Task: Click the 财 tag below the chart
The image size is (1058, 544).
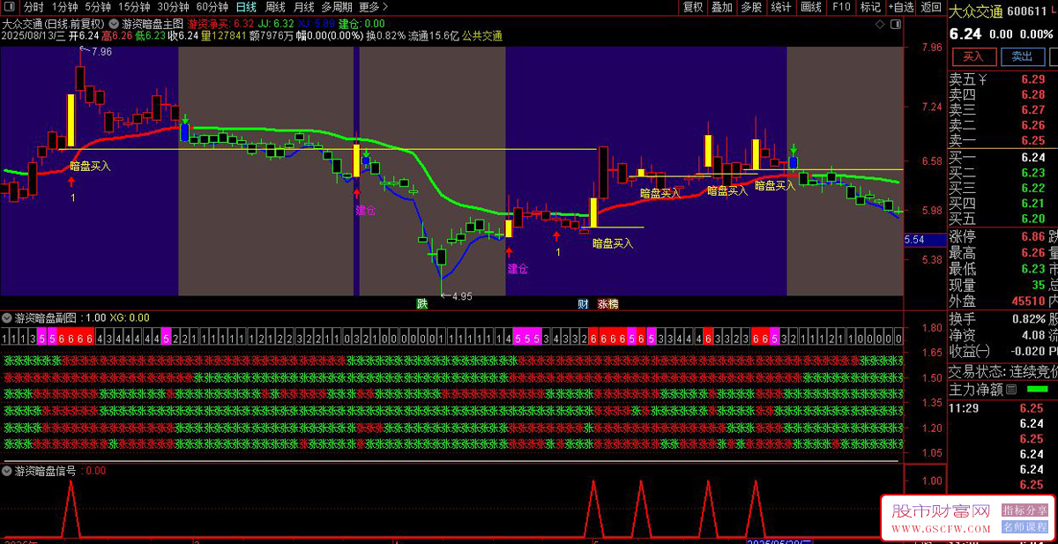Action: (583, 303)
